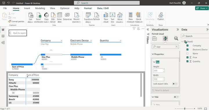Uncheck the Price field checkbox
This screenshot has width=209, height=110.
[x=188, y=57]
